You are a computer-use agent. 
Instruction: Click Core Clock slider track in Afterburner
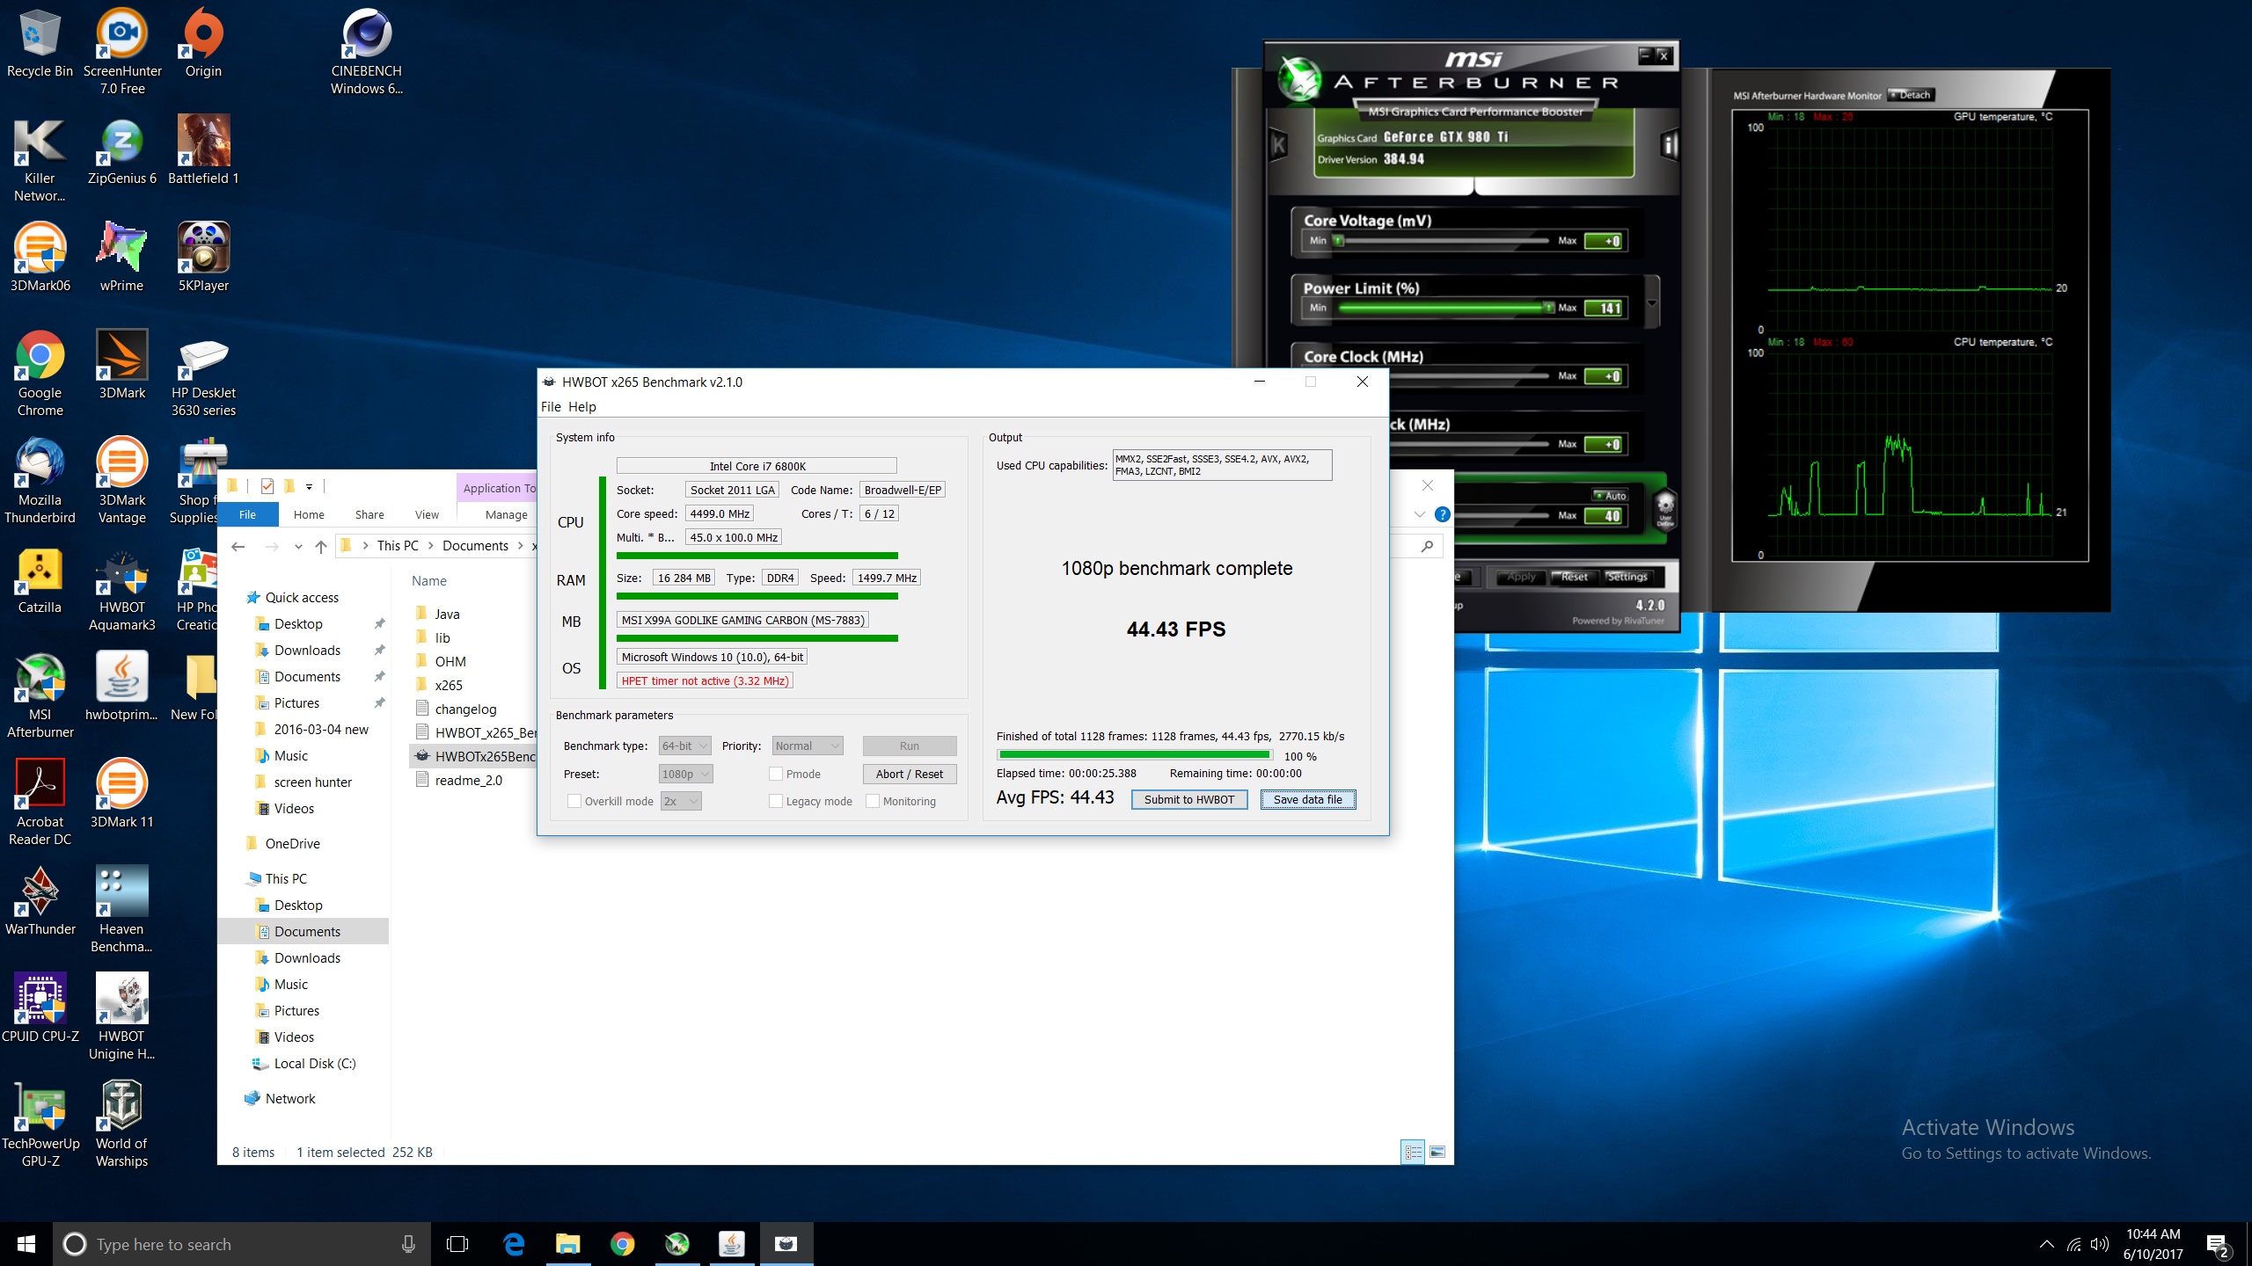coord(1469,376)
